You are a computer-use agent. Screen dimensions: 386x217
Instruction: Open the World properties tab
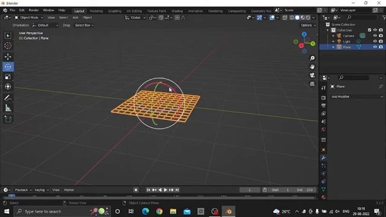click(323, 130)
